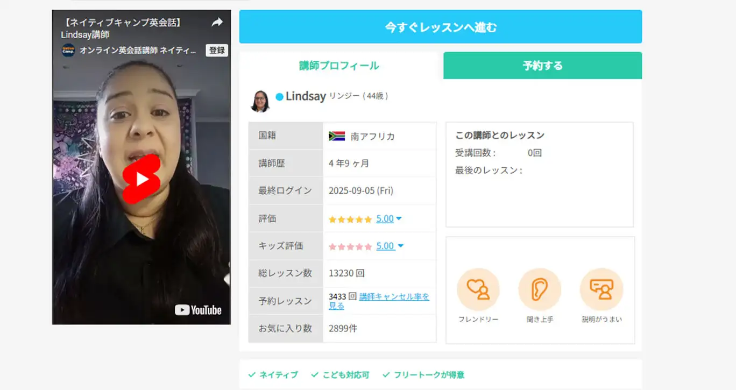This screenshot has height=390, width=736.
Task: Switch to the 講師プロフィール tab
Action: click(339, 66)
